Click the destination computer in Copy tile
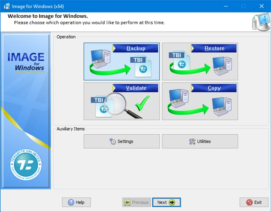Image resolution: width=271 pixels, height=212 pixels. [x=222, y=107]
